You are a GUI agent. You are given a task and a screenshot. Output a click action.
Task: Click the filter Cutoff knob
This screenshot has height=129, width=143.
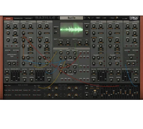tap(68, 53)
